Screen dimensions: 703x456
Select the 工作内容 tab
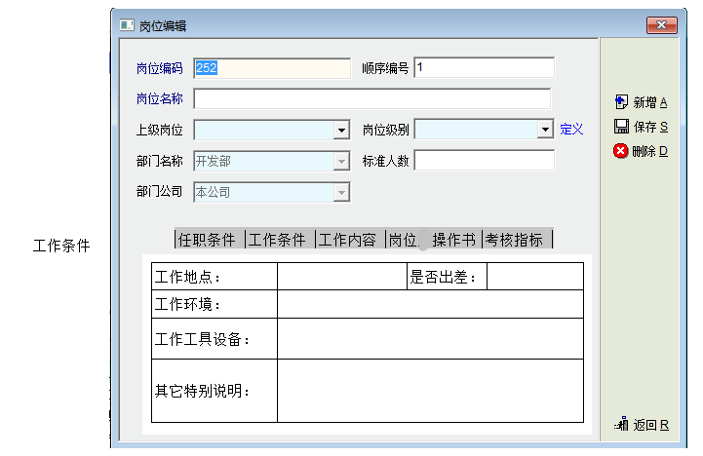(x=348, y=240)
